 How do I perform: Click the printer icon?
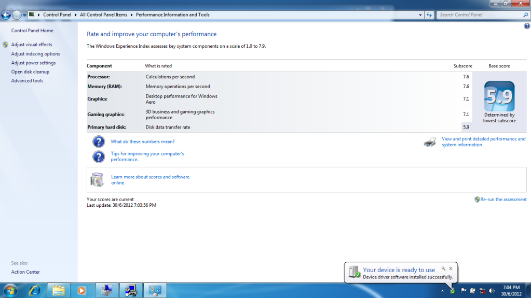coord(430,142)
